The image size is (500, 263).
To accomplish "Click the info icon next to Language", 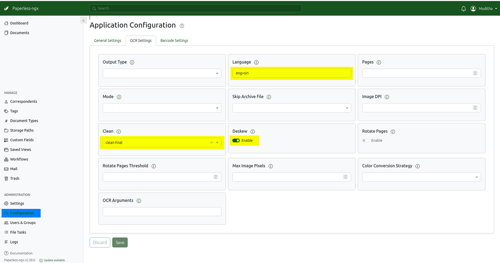I will [256, 62].
